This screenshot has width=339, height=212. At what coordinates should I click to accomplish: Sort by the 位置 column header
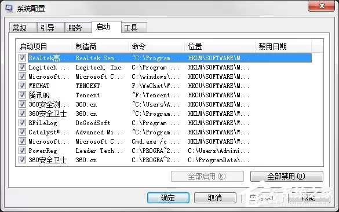tap(220, 46)
